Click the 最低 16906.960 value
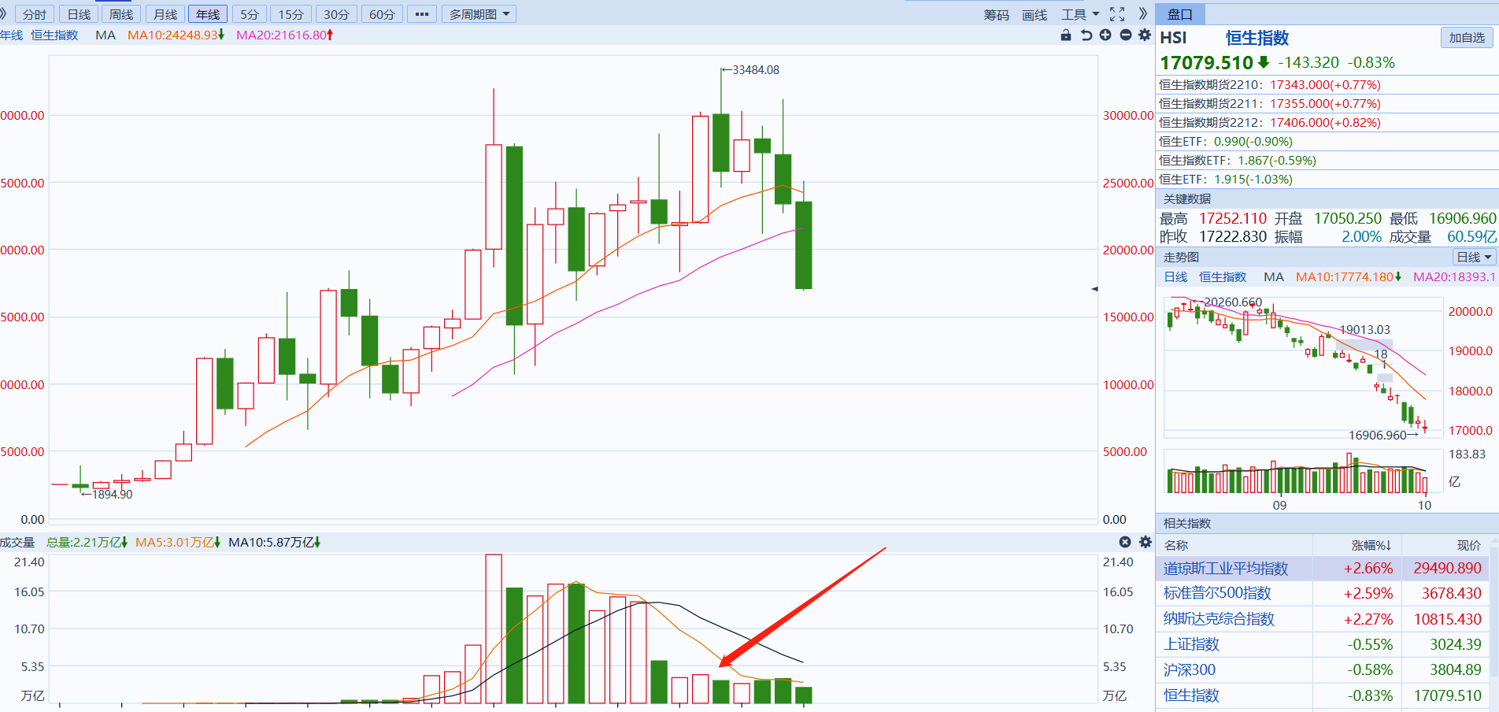 point(1463,218)
